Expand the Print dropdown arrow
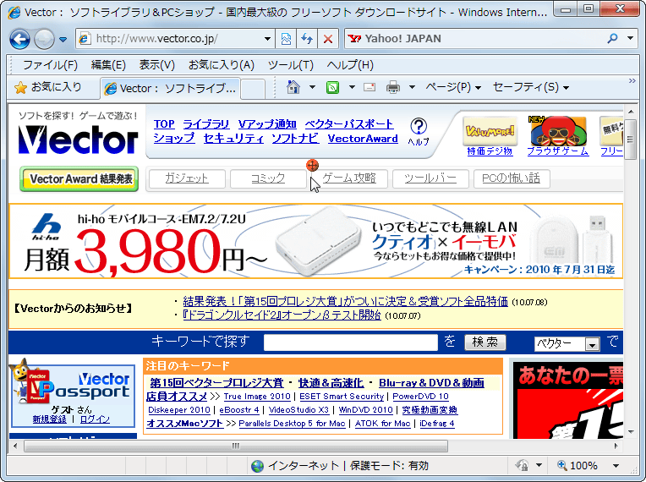The height and width of the screenshot is (482, 646). 412,87
